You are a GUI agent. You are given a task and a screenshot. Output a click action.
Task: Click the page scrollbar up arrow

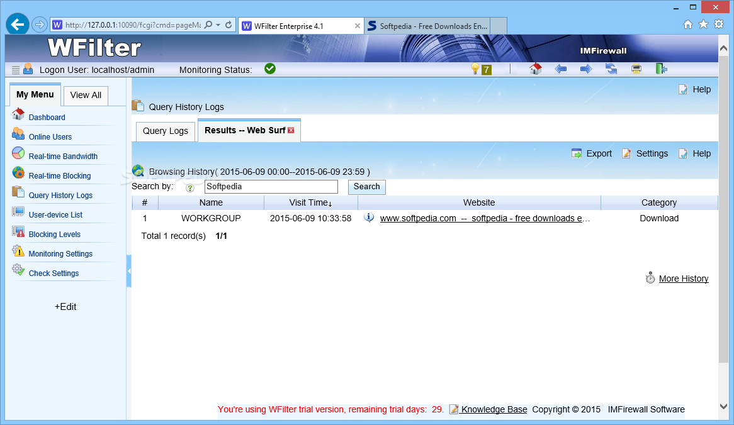click(x=723, y=48)
